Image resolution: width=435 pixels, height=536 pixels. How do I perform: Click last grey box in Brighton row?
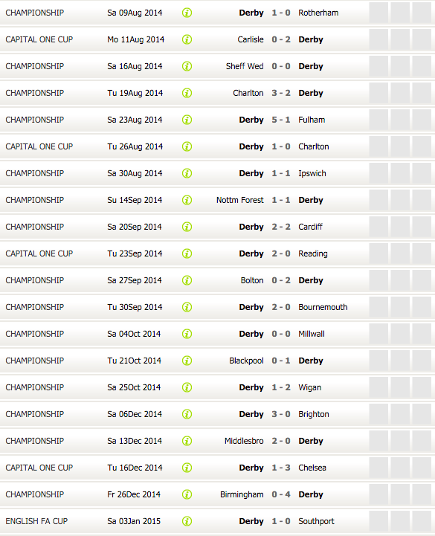[422, 414]
